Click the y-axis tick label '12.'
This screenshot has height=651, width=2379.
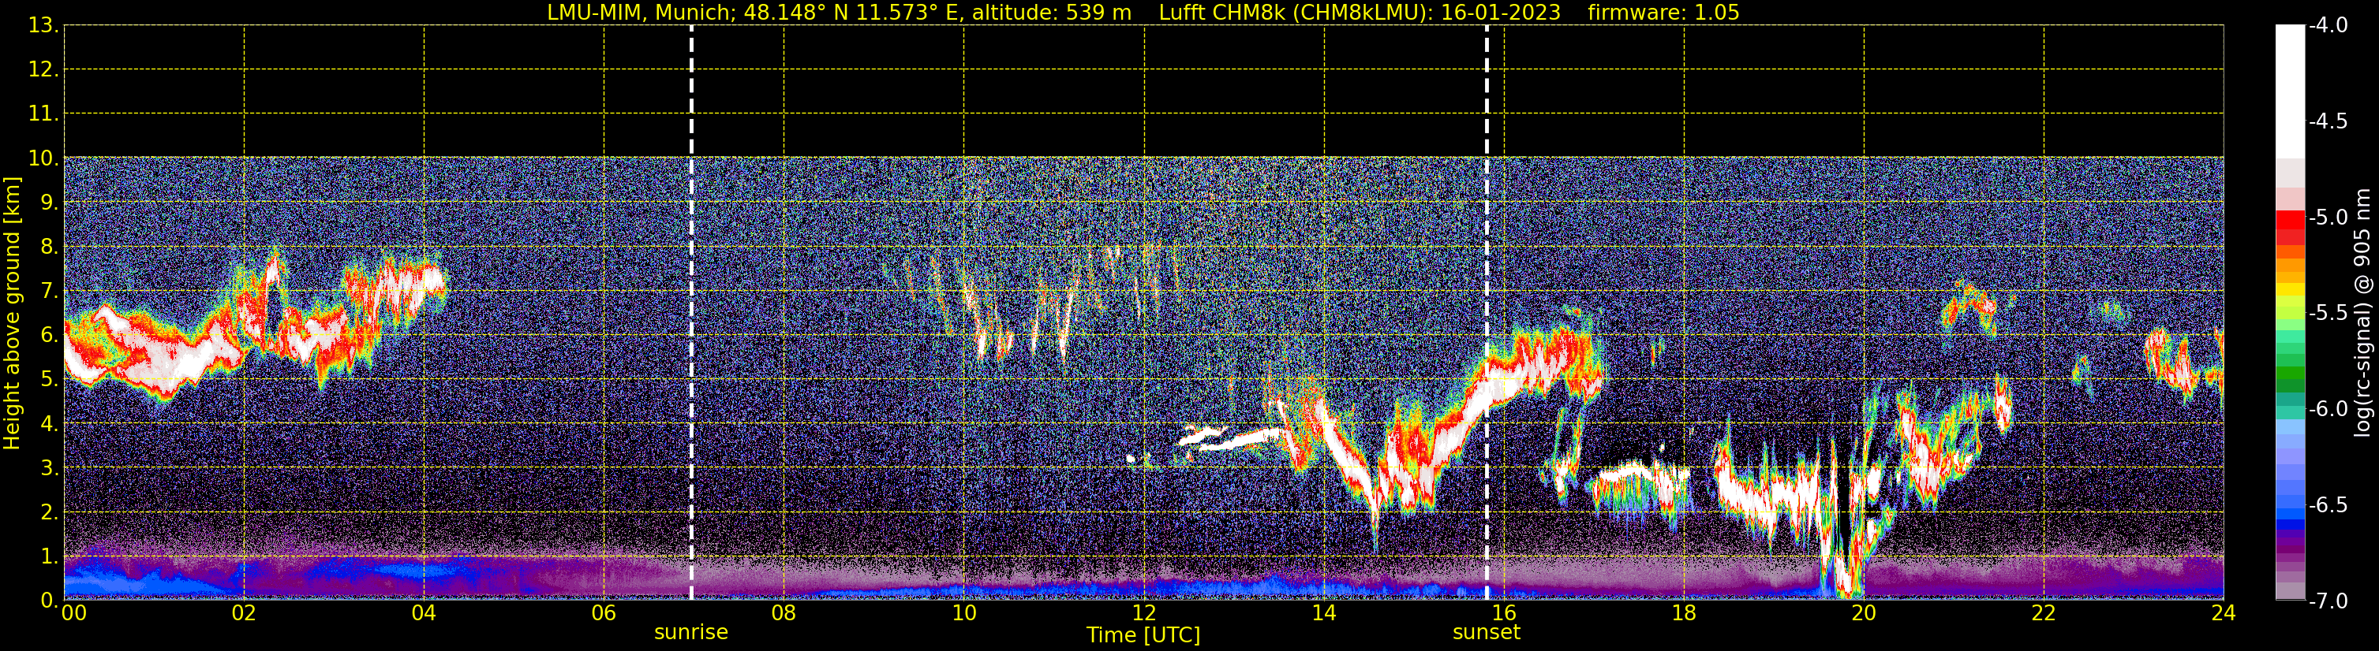coord(43,70)
